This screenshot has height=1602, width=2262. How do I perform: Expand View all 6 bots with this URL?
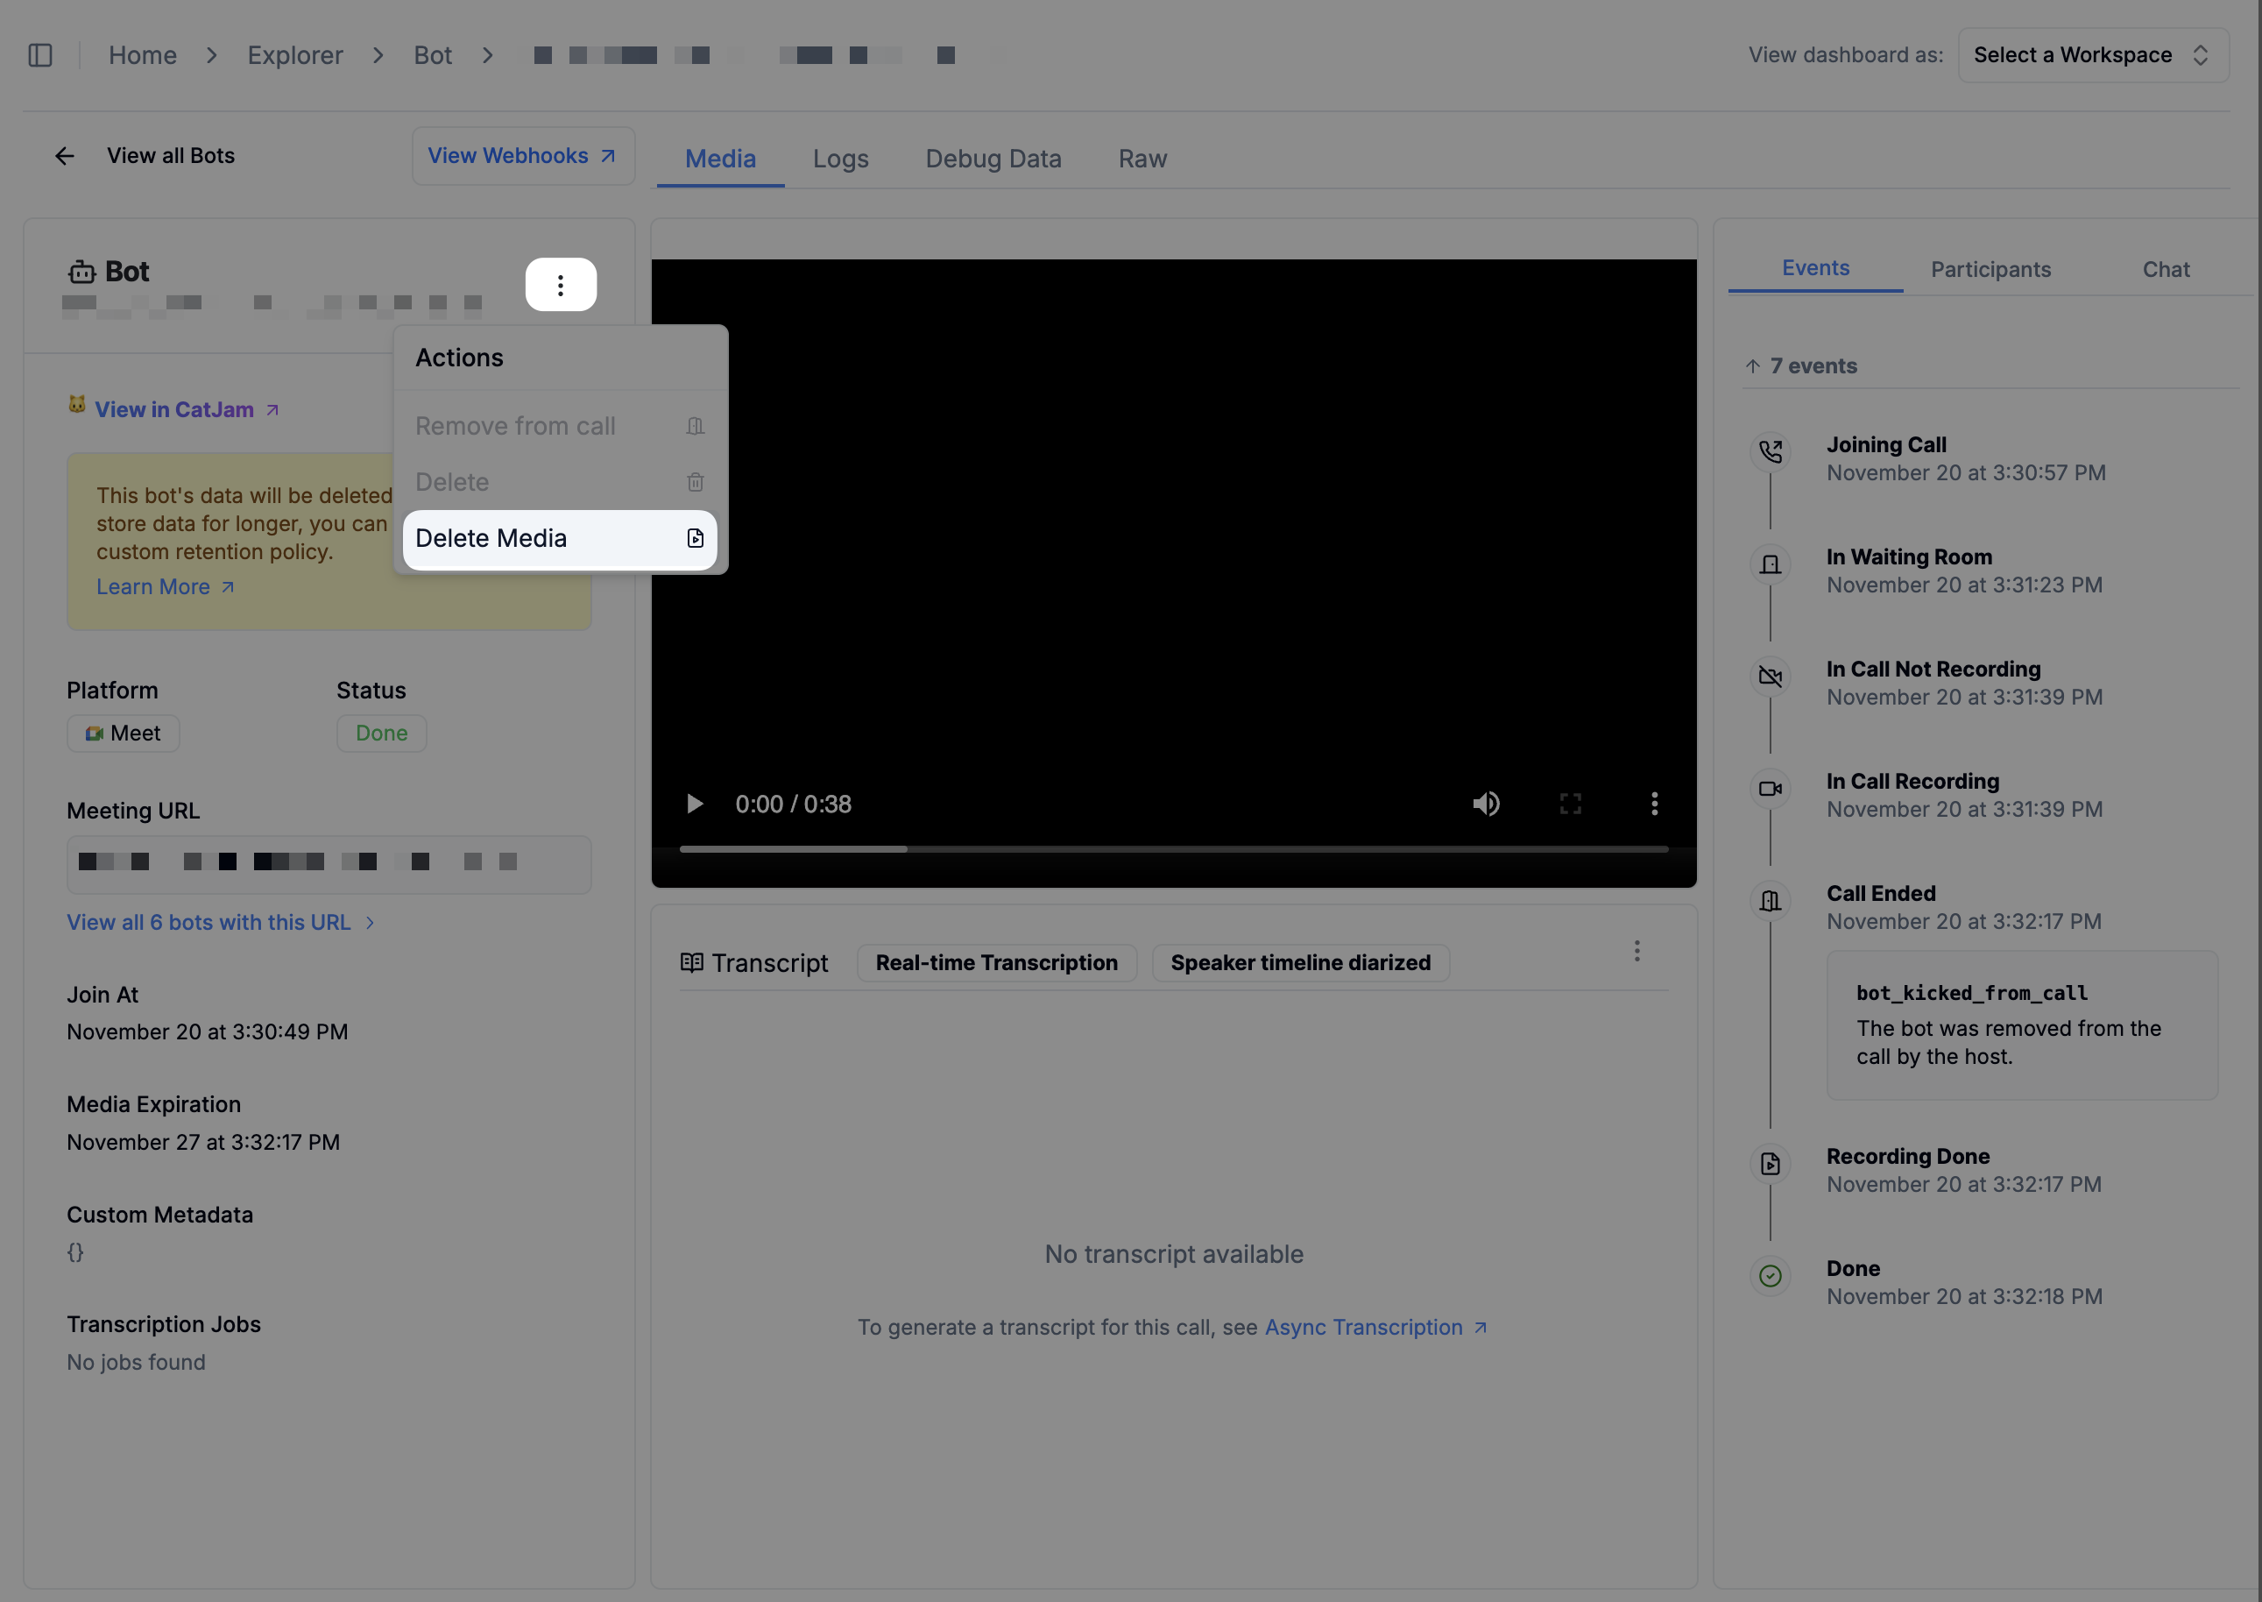(x=220, y=922)
